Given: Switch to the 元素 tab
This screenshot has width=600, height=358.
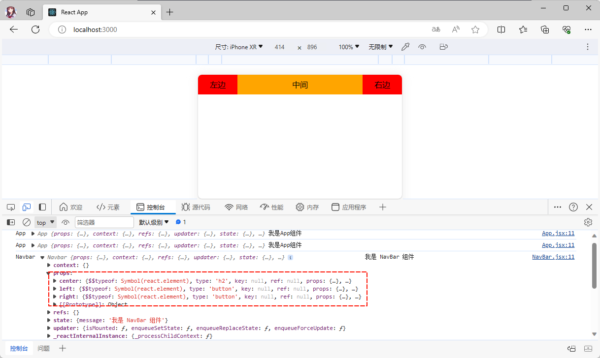Looking at the screenshot, I should tap(108, 207).
